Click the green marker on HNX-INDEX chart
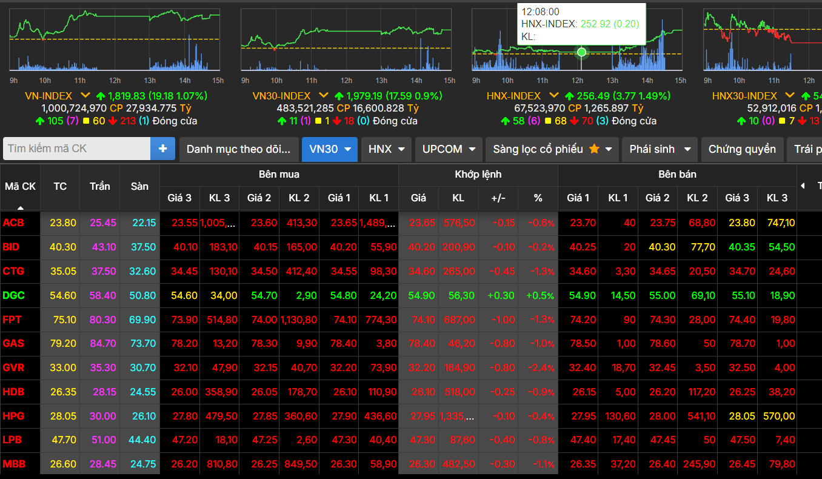The image size is (822, 479). [x=582, y=52]
